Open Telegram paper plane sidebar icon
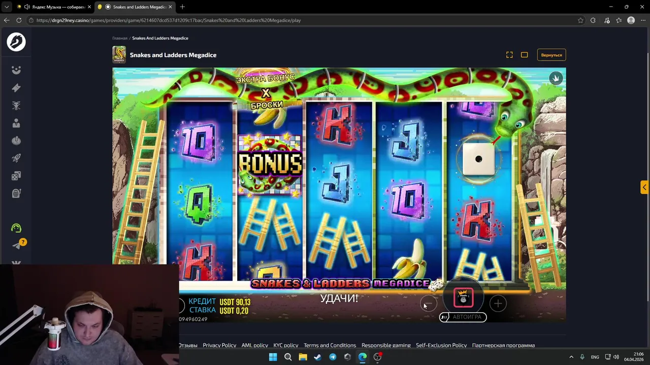 [x=16, y=245]
